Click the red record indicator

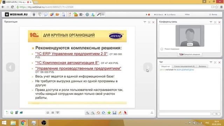tap(149, 15)
